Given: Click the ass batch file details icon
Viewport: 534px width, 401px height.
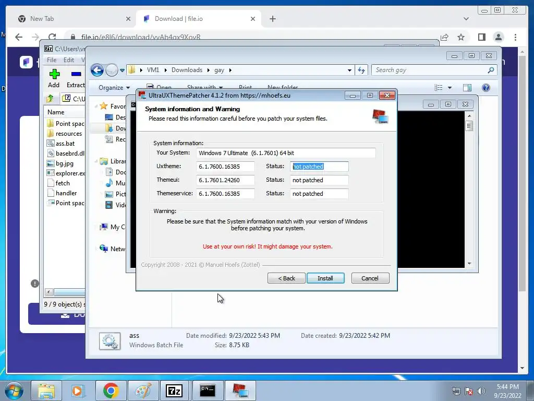Looking at the screenshot, I should click(110, 341).
